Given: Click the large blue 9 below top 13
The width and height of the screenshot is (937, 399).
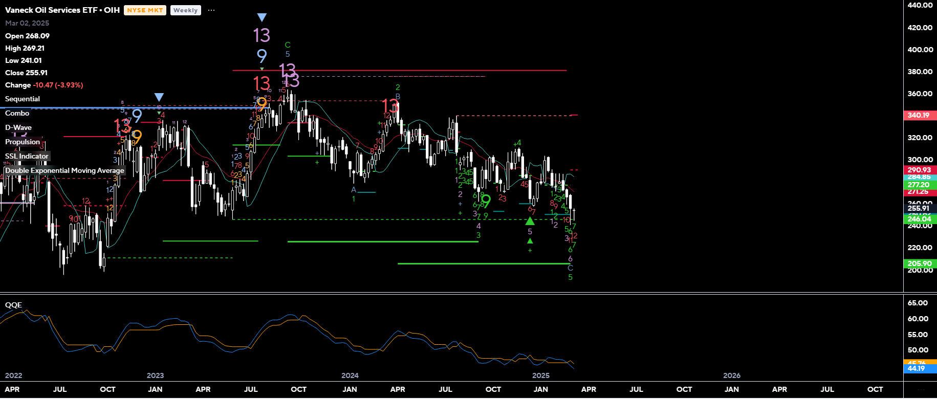Looking at the screenshot, I should pyautogui.click(x=262, y=56).
